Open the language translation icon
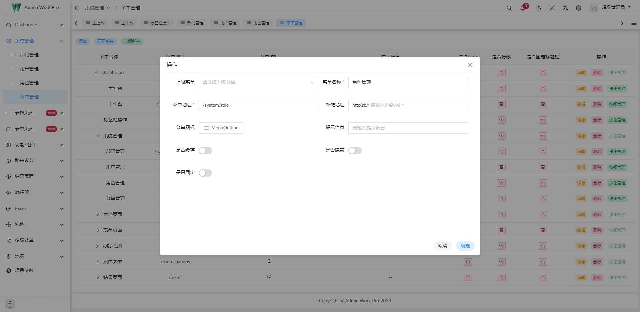This screenshot has width=640, height=312. pyautogui.click(x=565, y=8)
